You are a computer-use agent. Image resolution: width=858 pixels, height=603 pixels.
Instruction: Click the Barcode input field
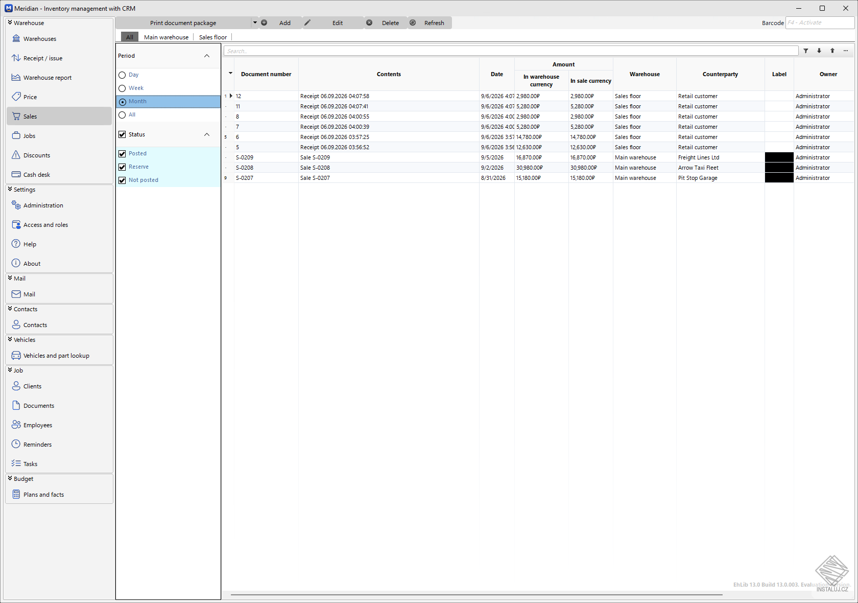pyautogui.click(x=820, y=23)
